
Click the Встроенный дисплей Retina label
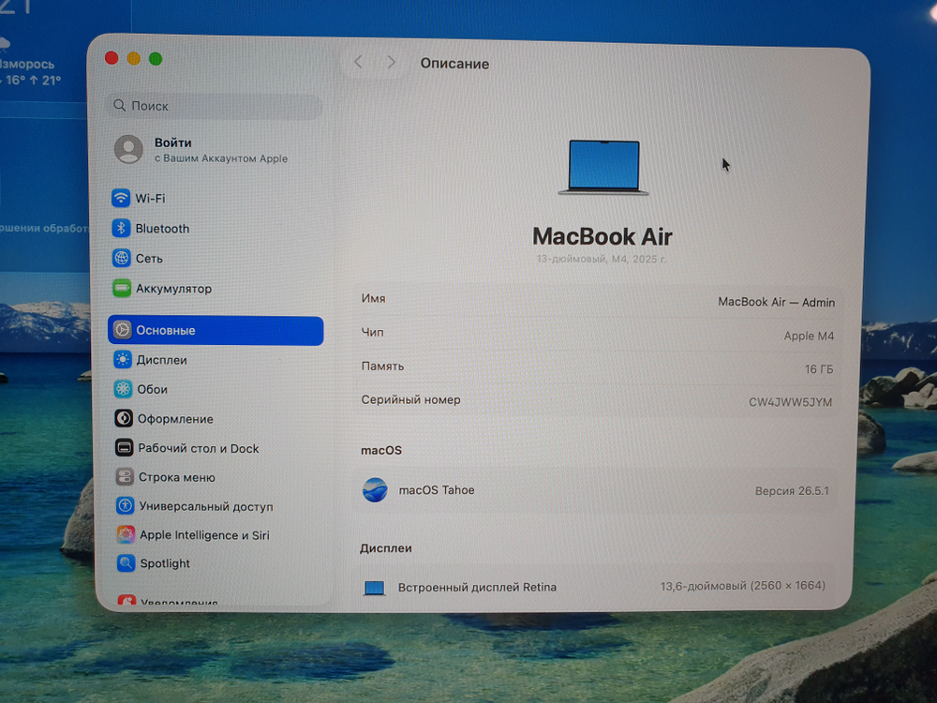(477, 587)
